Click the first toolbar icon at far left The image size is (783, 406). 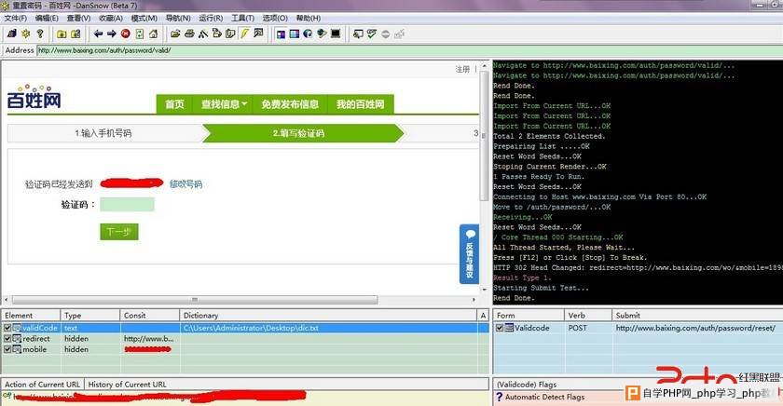(11, 34)
